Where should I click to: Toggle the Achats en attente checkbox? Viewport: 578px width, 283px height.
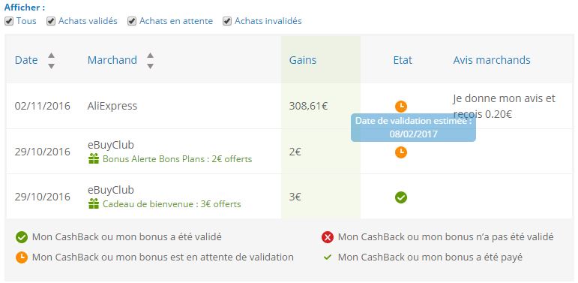pos(132,22)
